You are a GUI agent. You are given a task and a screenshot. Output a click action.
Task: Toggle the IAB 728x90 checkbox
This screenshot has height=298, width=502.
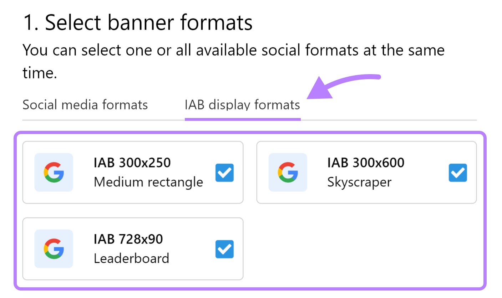225,249
